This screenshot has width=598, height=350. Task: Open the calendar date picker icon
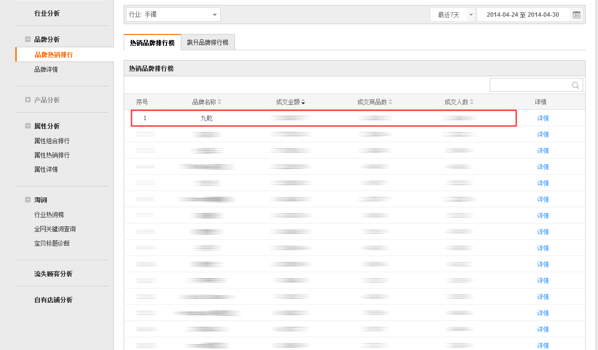coord(576,15)
